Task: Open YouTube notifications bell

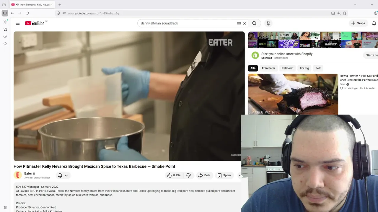Action: coord(374,23)
